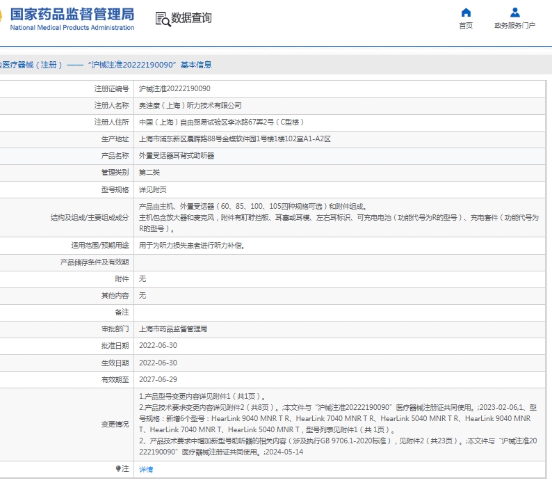Click approval department 上海市药品监督管理局 value
This screenshot has height=483, width=552.
pos(173,329)
